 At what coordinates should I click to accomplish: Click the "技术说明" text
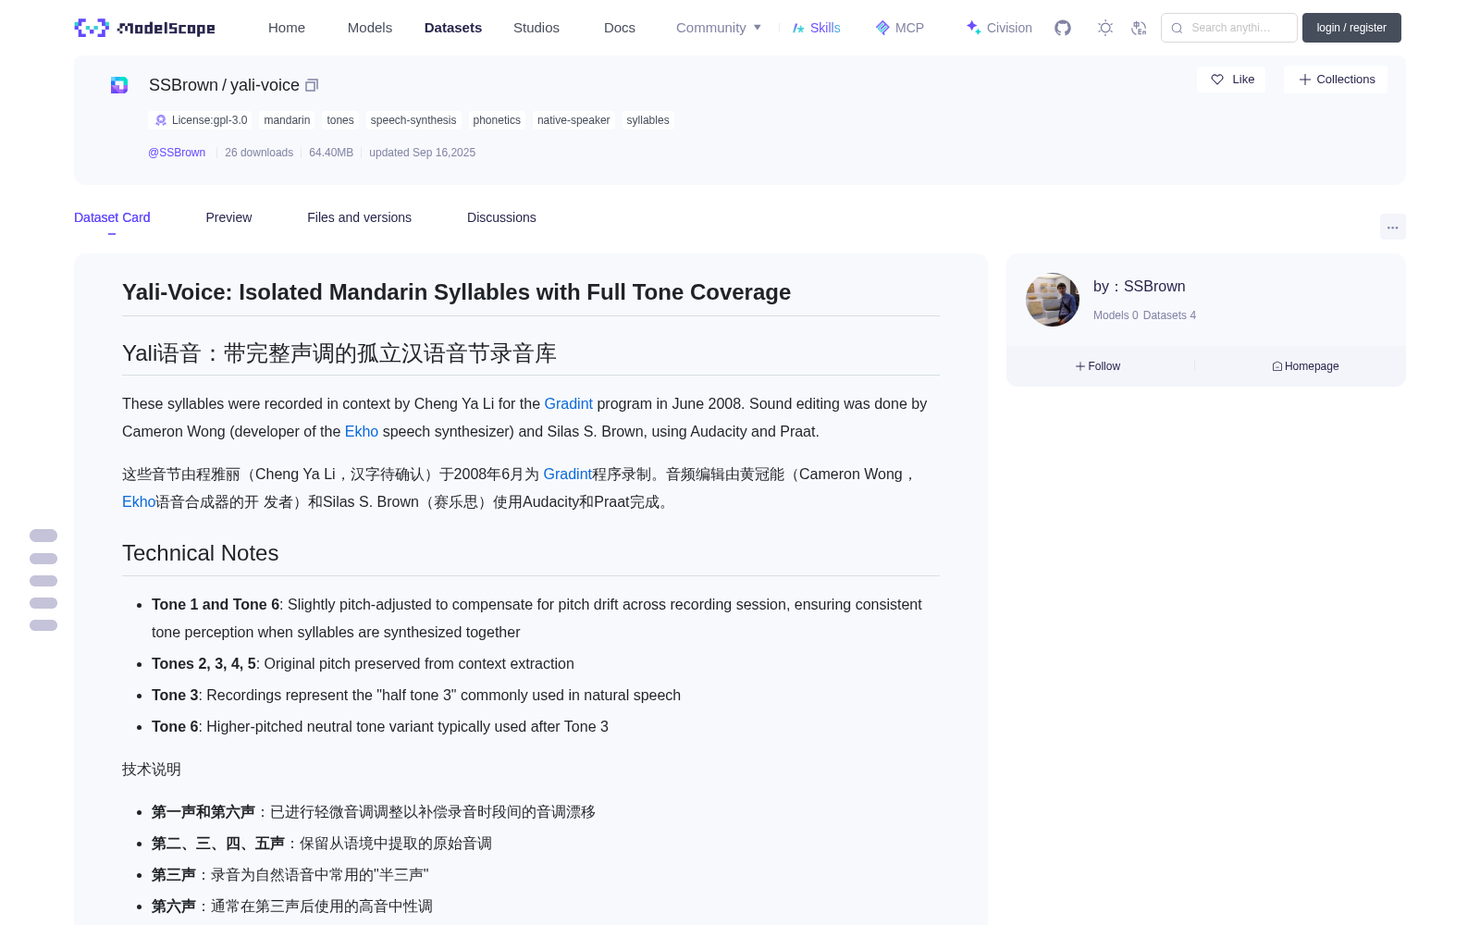click(x=152, y=770)
